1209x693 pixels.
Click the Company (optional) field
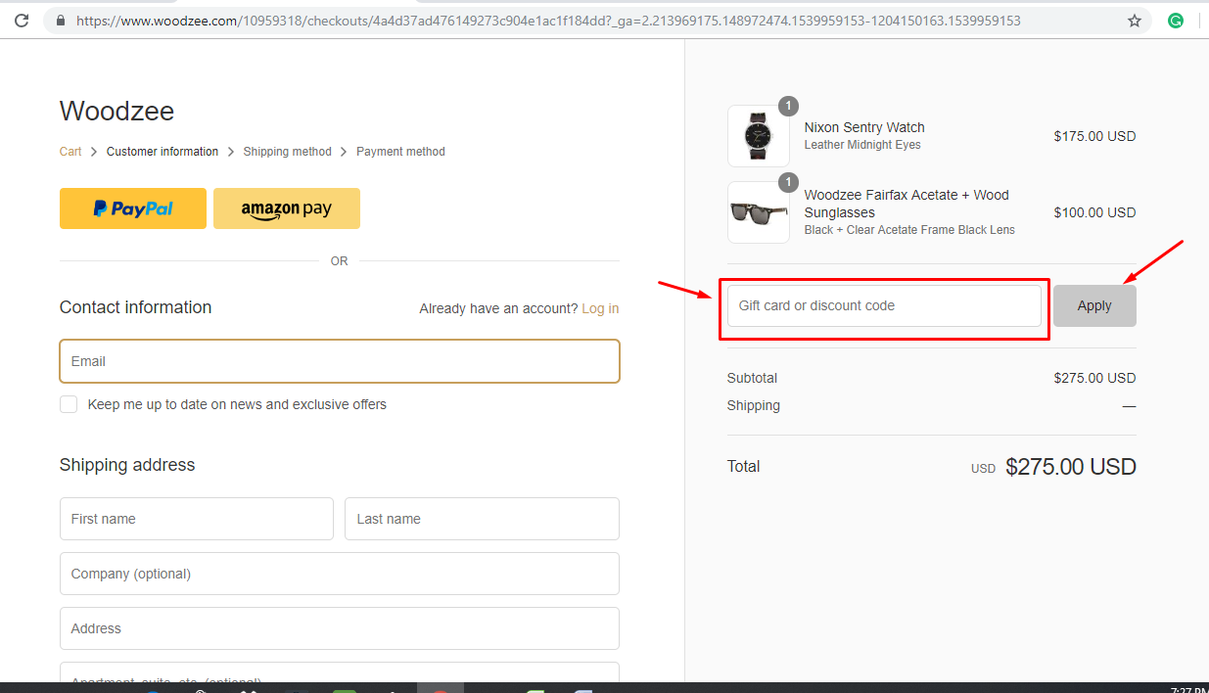point(340,574)
